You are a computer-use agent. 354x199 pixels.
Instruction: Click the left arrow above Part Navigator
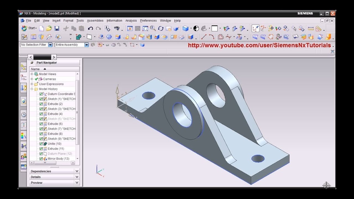tap(31, 57)
